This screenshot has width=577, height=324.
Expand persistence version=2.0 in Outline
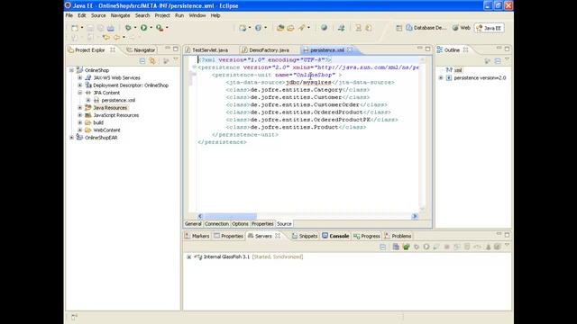click(x=441, y=78)
